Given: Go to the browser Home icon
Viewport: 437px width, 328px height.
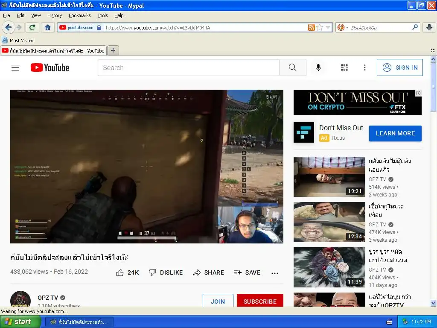Looking at the screenshot, I should point(48,27).
